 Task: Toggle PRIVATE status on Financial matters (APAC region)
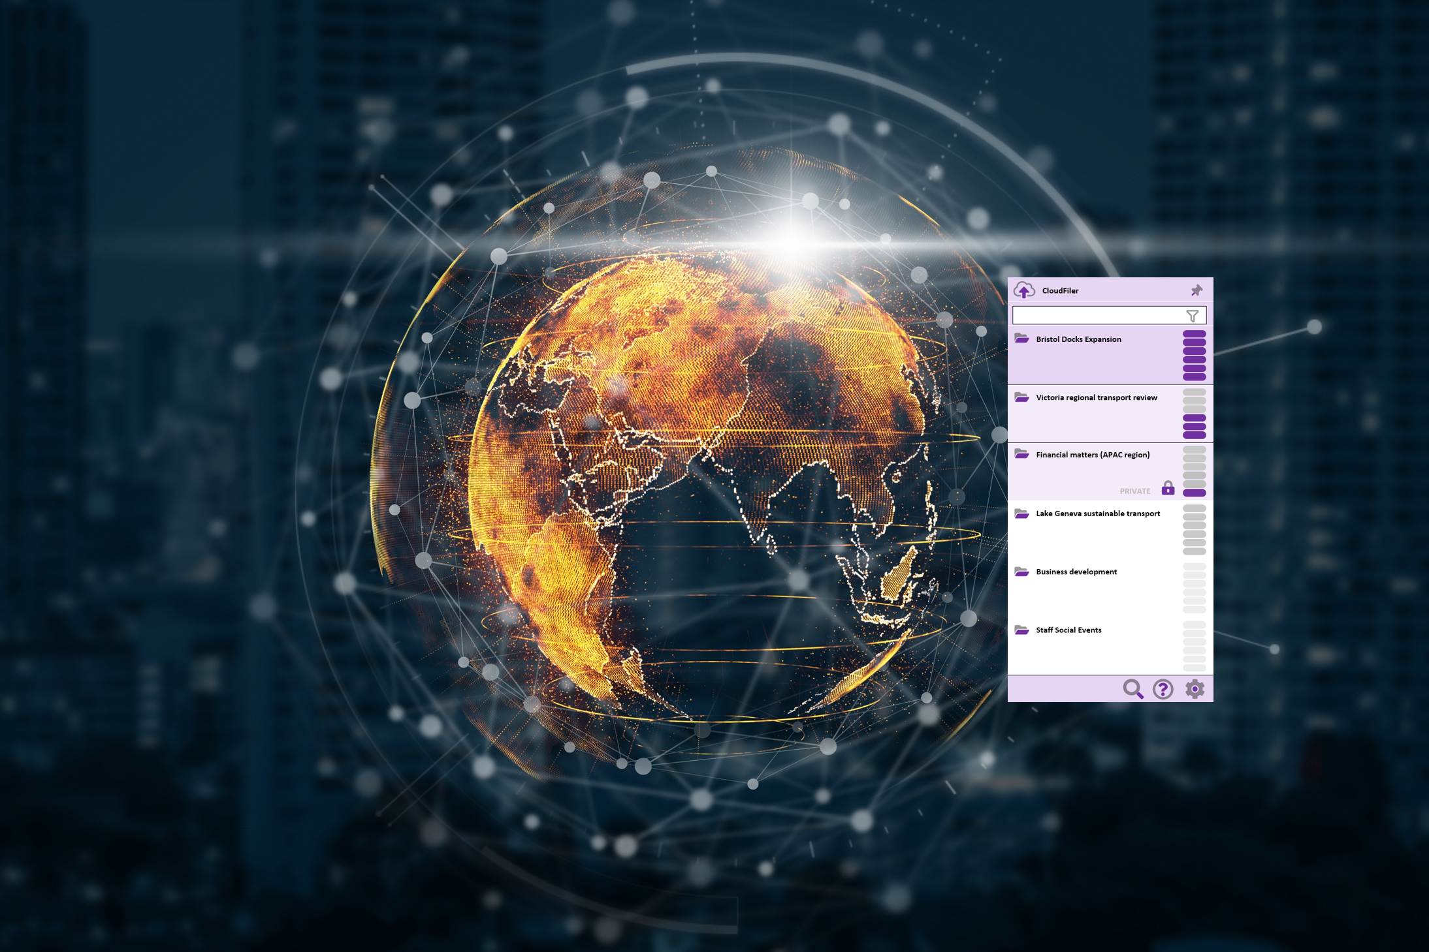pos(1168,488)
